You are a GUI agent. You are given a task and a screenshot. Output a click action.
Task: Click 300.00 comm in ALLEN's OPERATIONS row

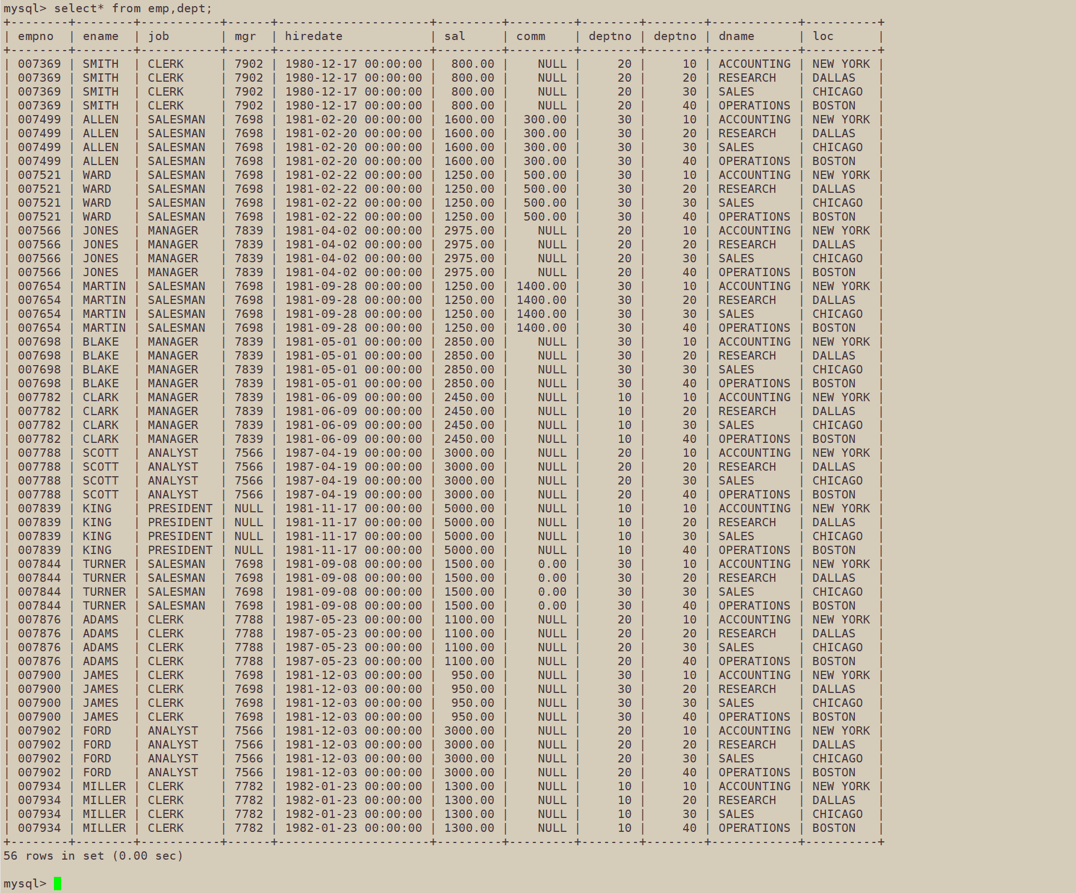click(545, 161)
